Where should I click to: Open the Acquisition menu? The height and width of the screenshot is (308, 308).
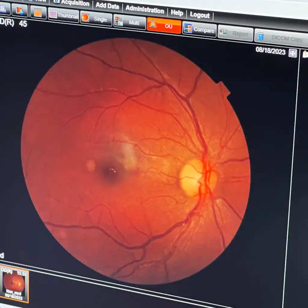pyautogui.click(x=72, y=3)
